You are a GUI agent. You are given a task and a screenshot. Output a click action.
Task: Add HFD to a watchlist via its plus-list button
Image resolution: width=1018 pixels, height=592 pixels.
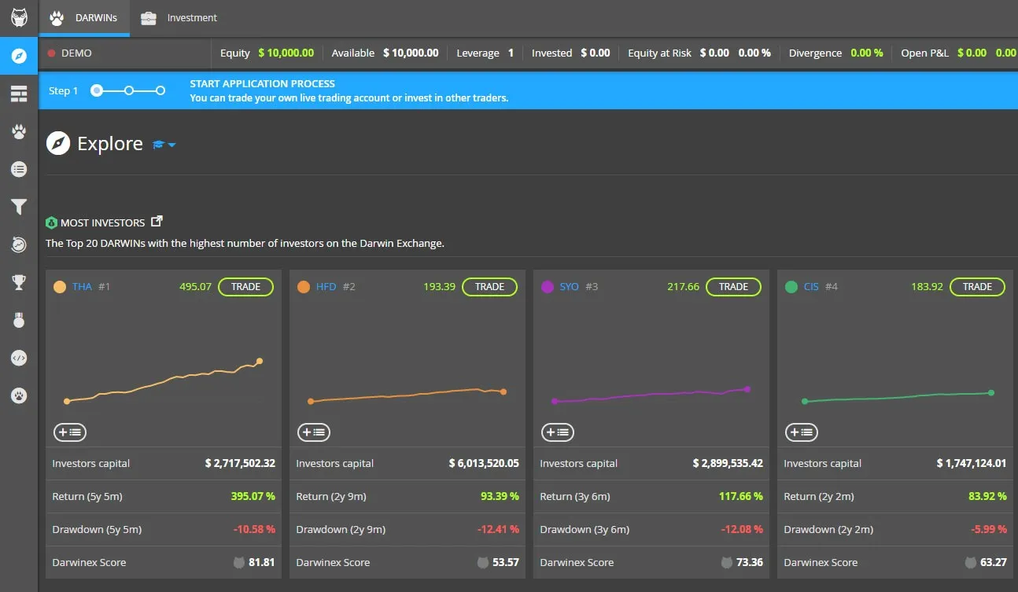[x=313, y=432]
